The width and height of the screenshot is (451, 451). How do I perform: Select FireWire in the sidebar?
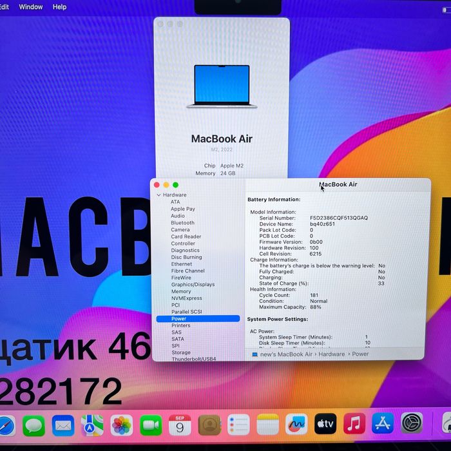click(181, 278)
